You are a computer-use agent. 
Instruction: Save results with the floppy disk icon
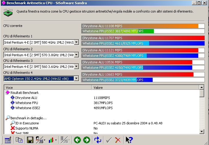(30, 140)
